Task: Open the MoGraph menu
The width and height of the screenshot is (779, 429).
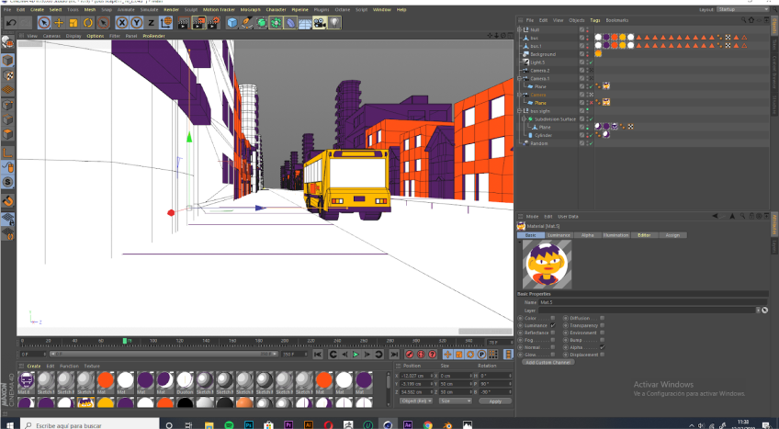Action: point(250,9)
